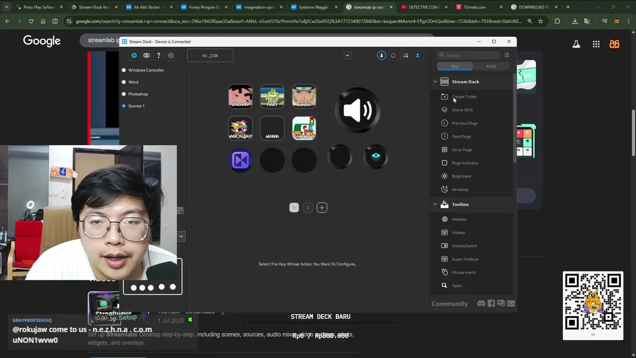Click the Stream Dock home icon in toolbar
Screen dimensions: 636x358
pyautogui.click(x=134, y=55)
